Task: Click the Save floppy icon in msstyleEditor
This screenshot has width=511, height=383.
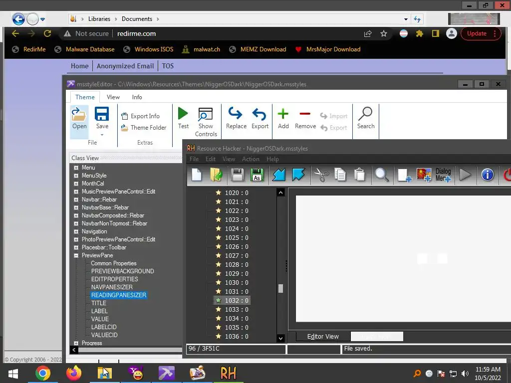Action: tap(102, 114)
